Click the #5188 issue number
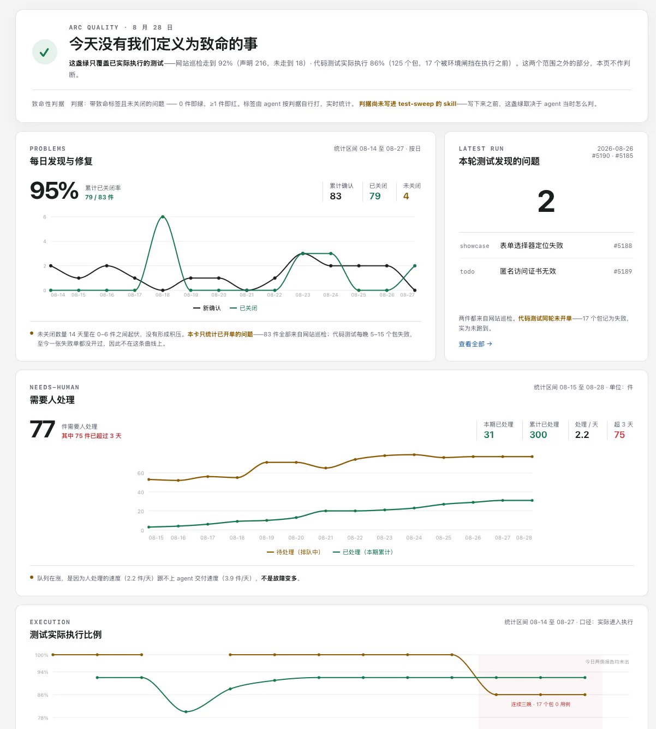The image size is (656, 729). (x=623, y=246)
